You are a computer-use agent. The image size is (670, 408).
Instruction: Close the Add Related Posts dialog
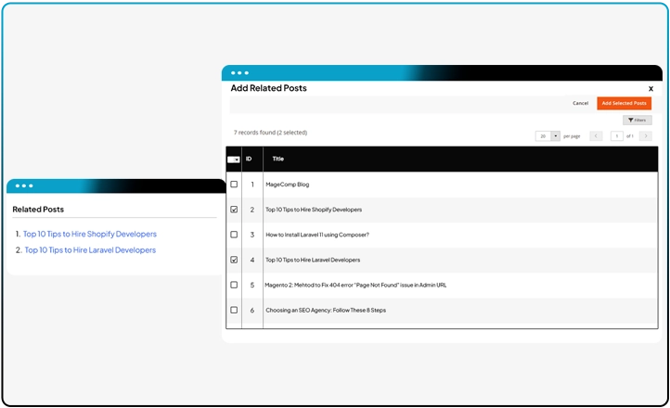(651, 89)
